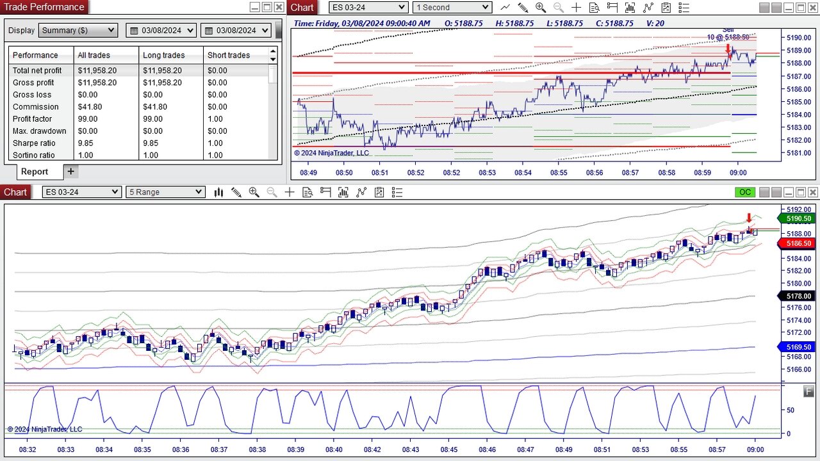Click the green 5190.50 price marker
Viewport: 820px width, 461px height.
[x=795, y=219]
